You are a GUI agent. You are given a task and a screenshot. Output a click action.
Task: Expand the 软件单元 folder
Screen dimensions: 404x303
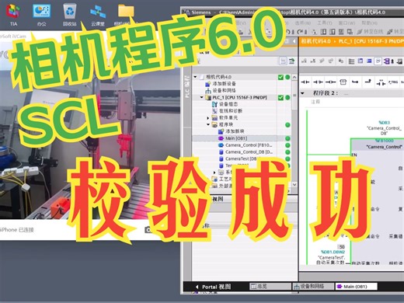208,118
